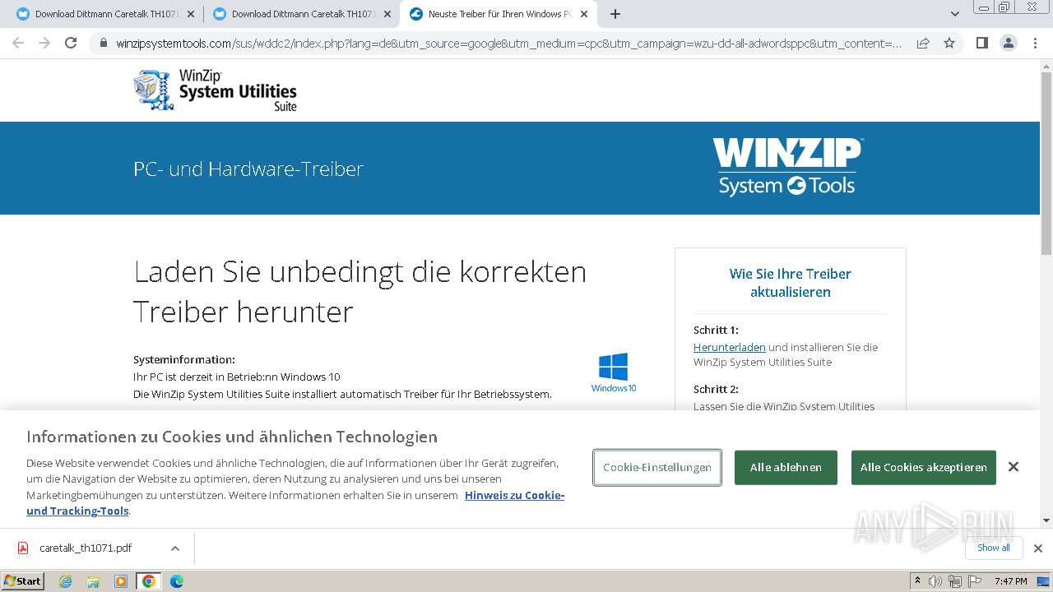
Task: Close the downloads bar
Action: [x=1038, y=548]
